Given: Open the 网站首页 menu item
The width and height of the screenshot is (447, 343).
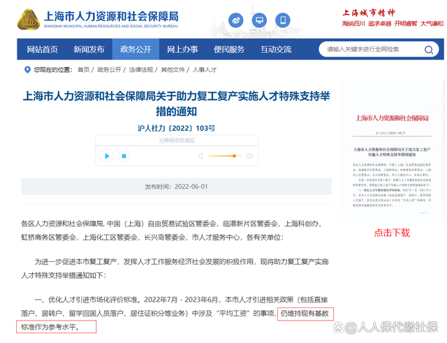Looking at the screenshot, I should coord(42,50).
